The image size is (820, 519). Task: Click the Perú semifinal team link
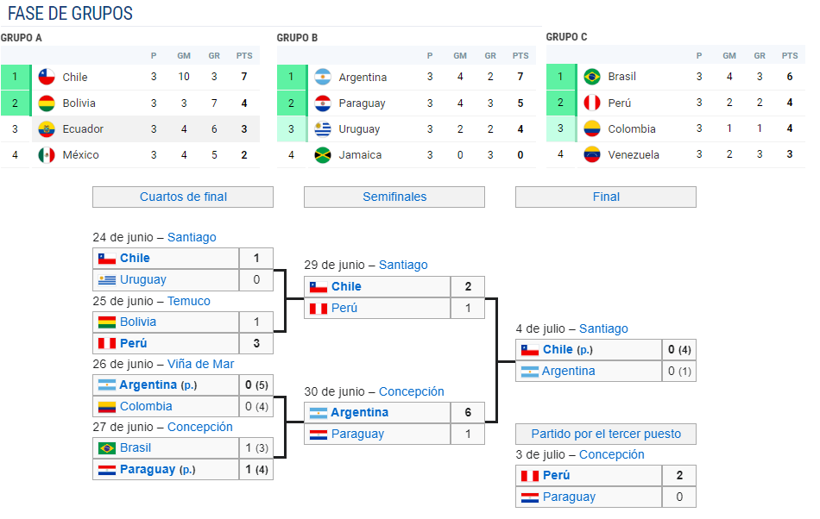[x=344, y=308]
